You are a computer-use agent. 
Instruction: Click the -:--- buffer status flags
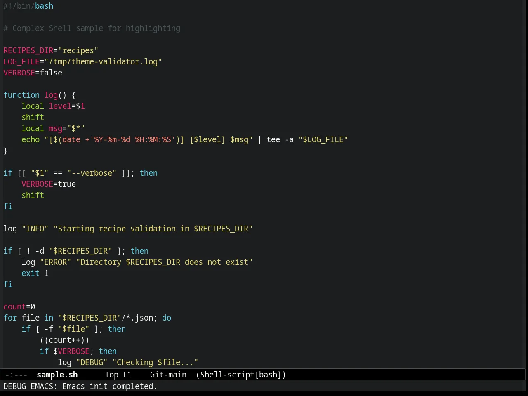point(16,375)
